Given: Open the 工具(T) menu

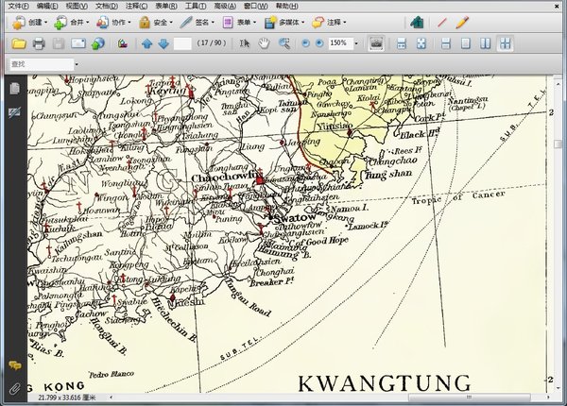Looking at the screenshot, I should pos(196,6).
